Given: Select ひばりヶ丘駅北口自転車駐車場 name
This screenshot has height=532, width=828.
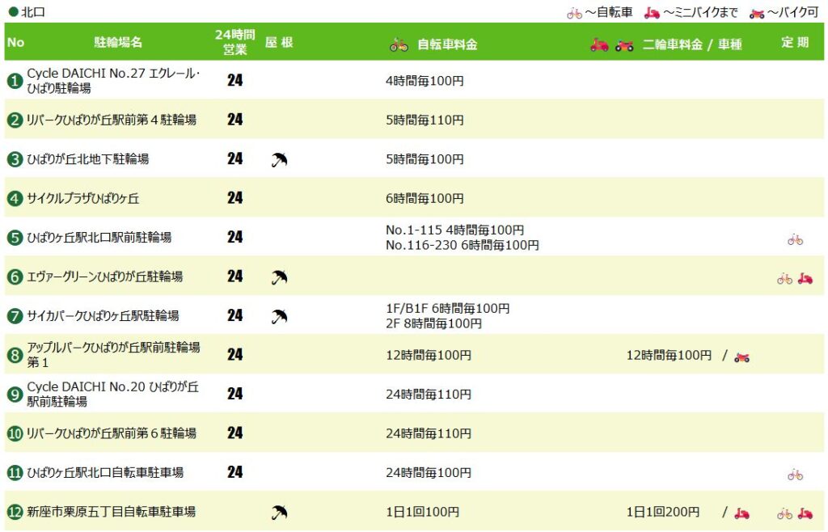Looking at the screenshot, I should click(105, 472).
